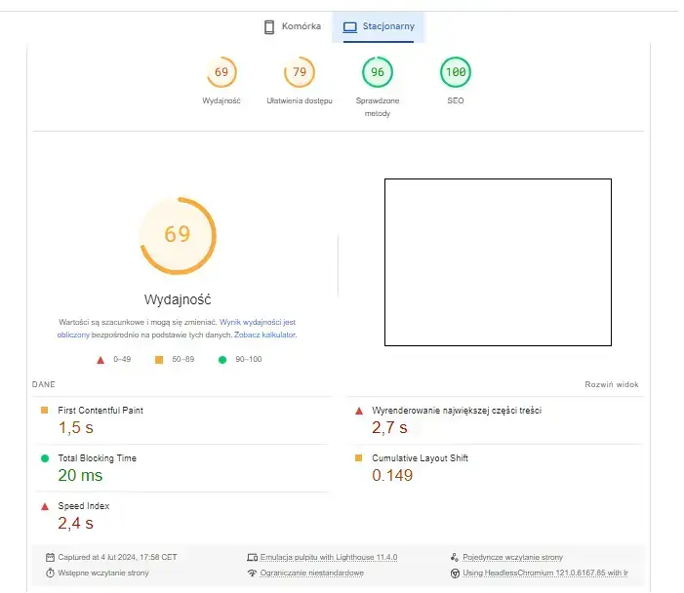Open the 'Zobacz kalkulator' link
684x593 pixels.
pyautogui.click(x=264, y=335)
